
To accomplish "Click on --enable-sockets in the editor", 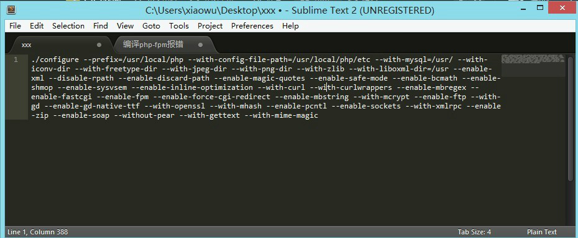I will coord(365,107).
